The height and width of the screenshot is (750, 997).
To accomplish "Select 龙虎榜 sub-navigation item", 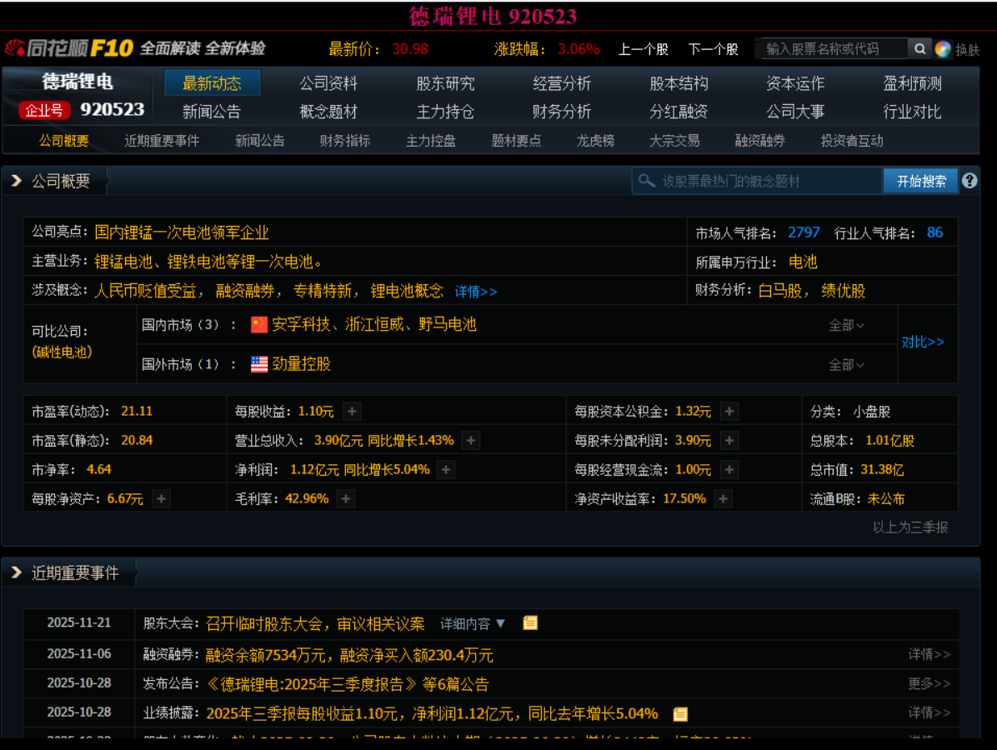I will click(x=596, y=141).
